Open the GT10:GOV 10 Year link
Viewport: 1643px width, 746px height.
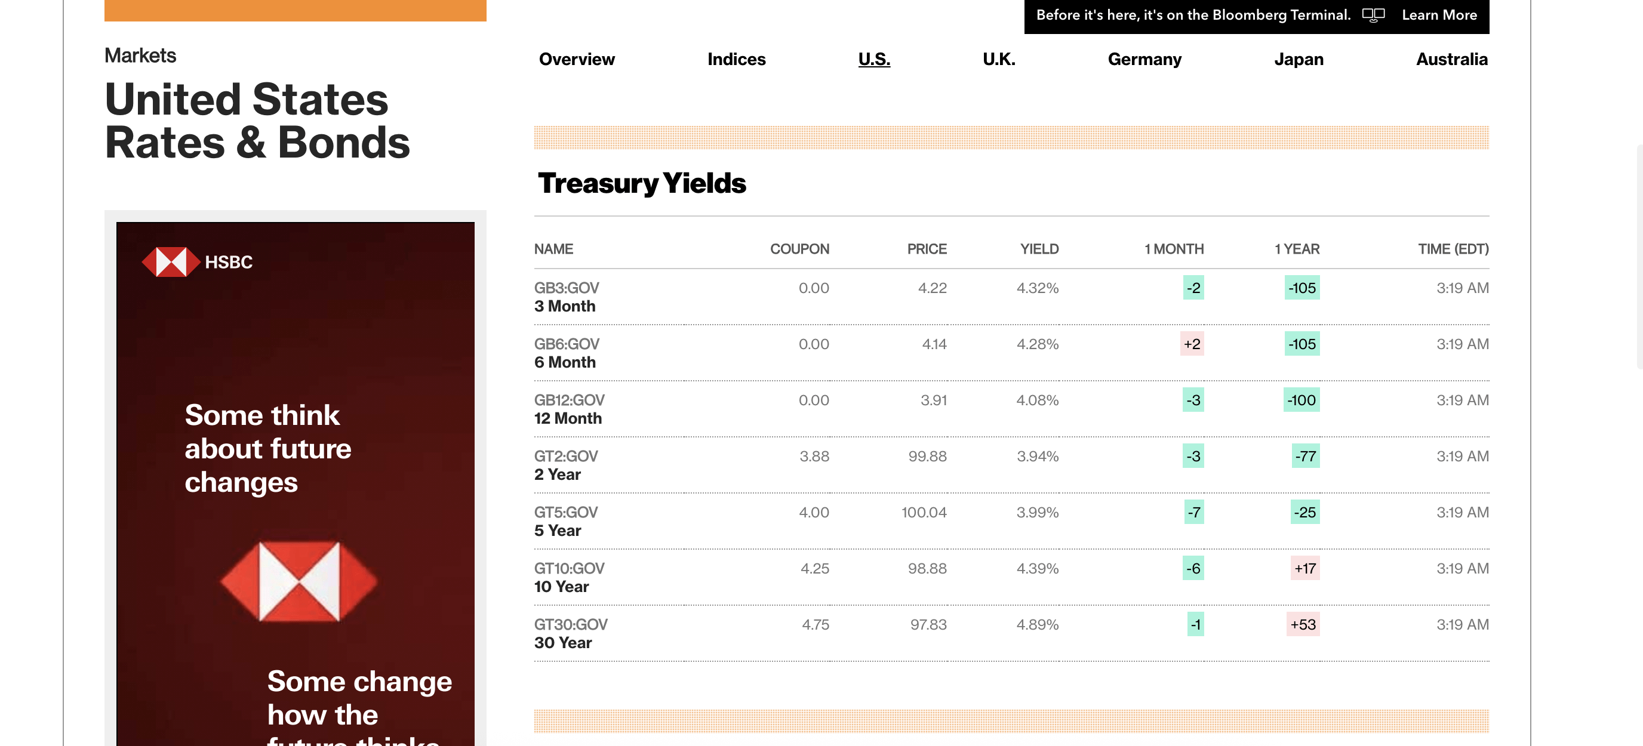click(569, 578)
